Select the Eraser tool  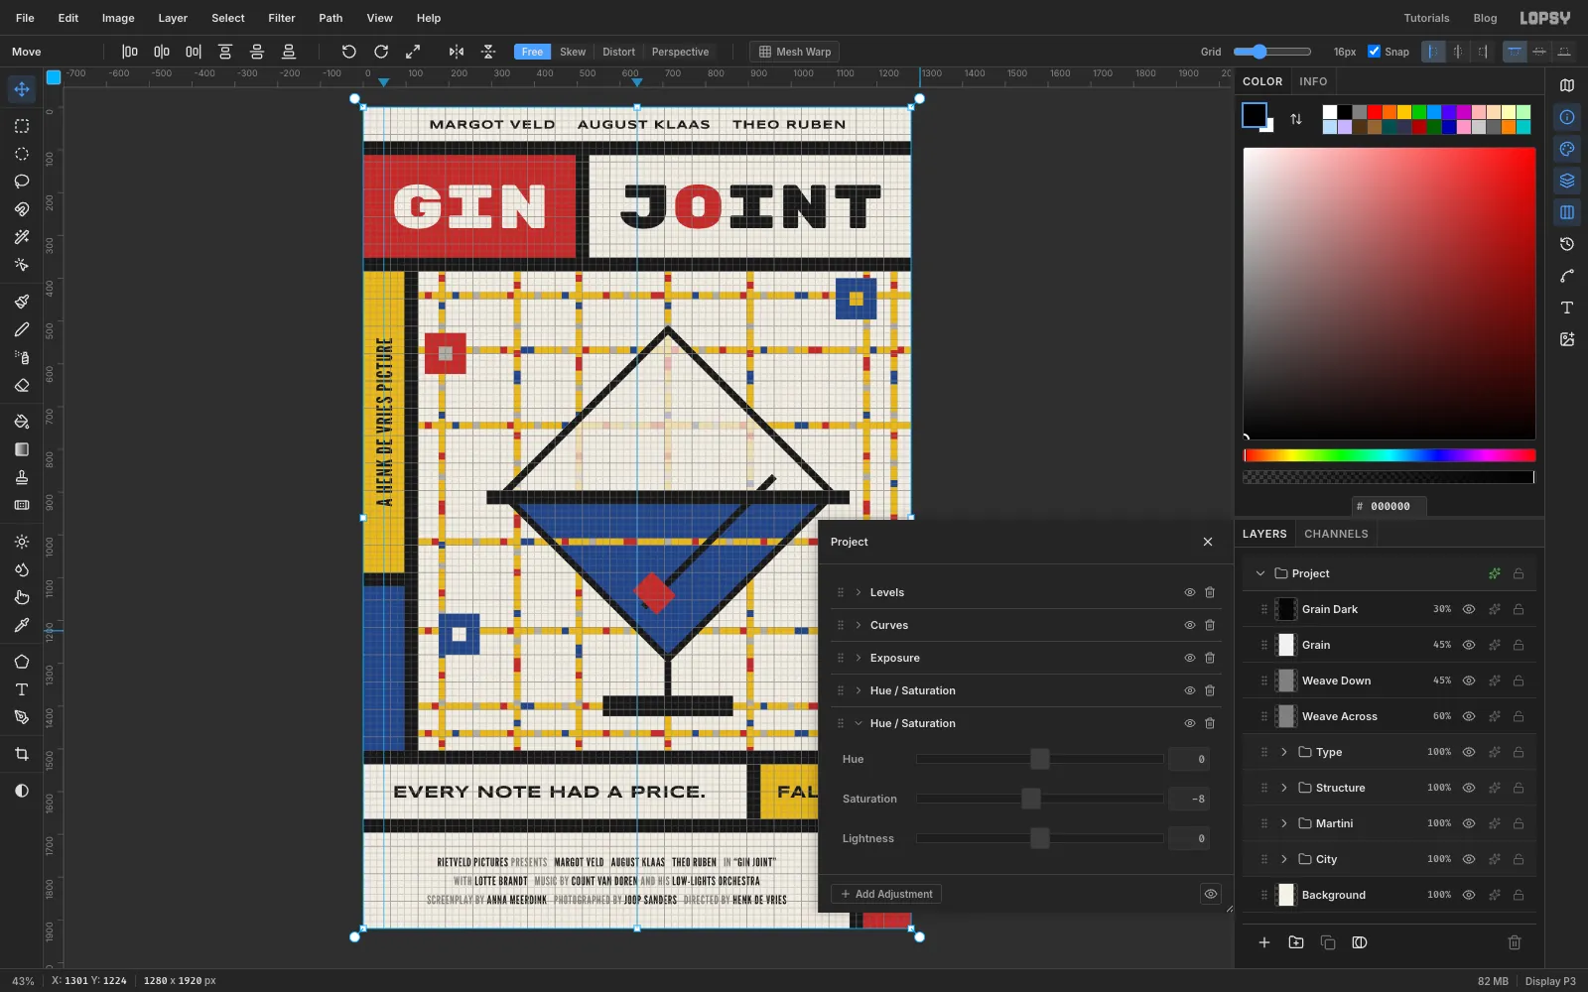click(x=22, y=385)
